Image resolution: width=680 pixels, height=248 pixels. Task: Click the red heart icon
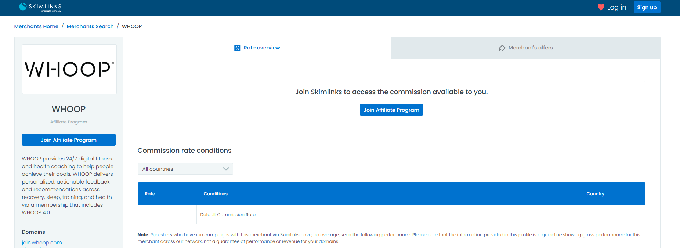[601, 7]
